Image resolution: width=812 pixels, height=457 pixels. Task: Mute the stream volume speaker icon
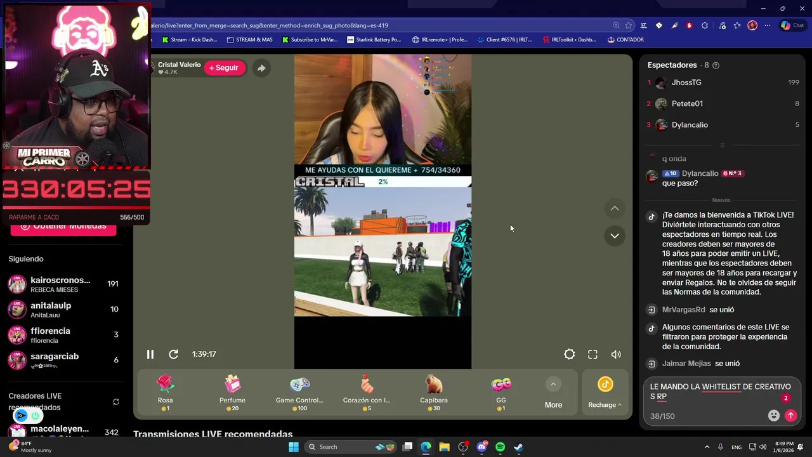pos(616,354)
